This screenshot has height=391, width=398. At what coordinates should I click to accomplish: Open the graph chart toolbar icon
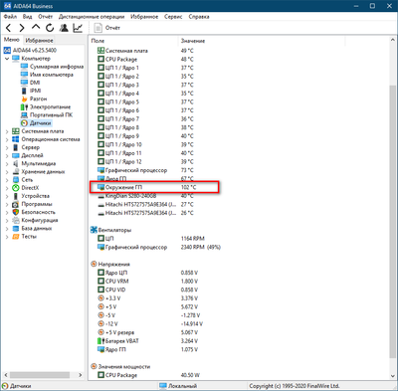pos(78,28)
